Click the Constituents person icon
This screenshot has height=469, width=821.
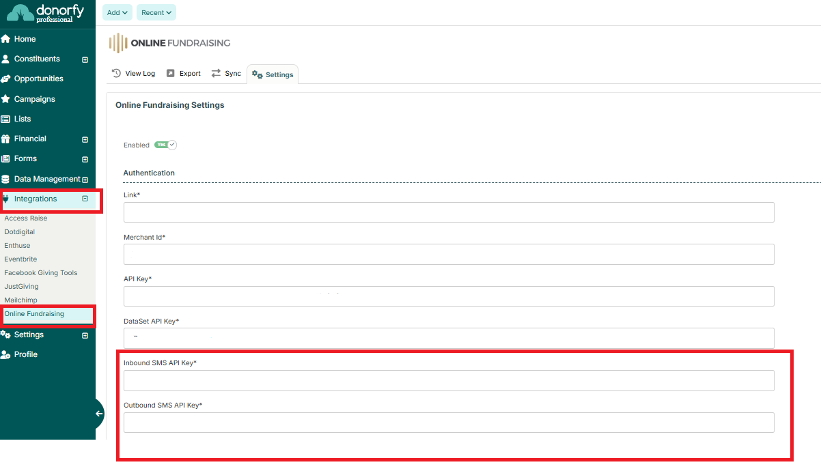coord(5,59)
